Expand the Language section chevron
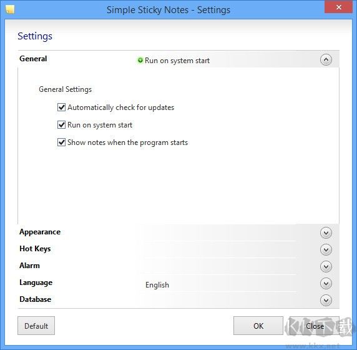This screenshot has width=357, height=350. pos(326,283)
